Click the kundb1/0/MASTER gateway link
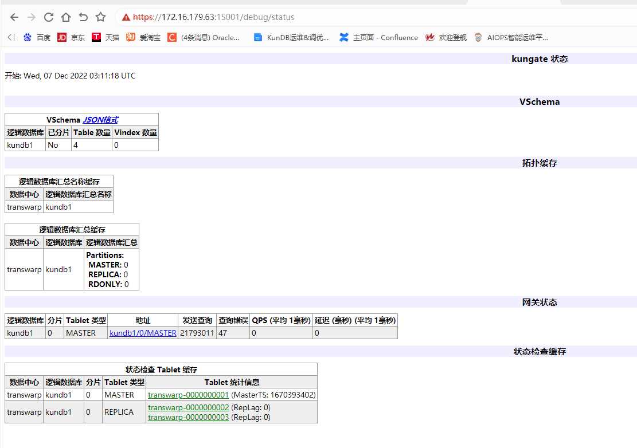The width and height of the screenshot is (637, 448). 142,333
